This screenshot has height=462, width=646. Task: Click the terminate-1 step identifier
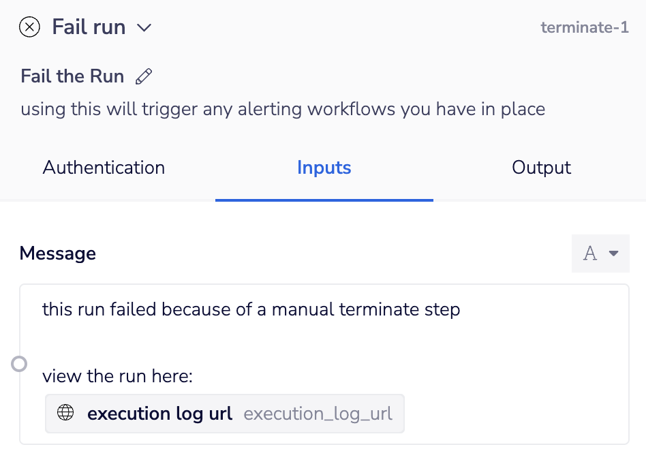point(584,28)
